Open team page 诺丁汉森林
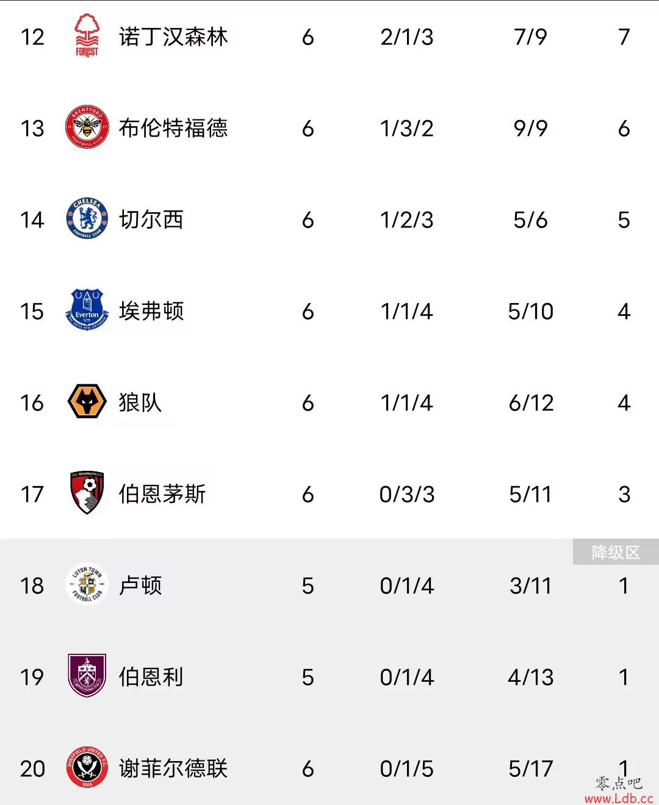The width and height of the screenshot is (659, 805). 173,37
